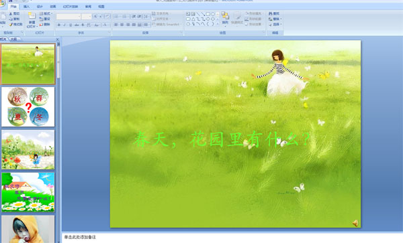403x243 pixels.
Task: Click the Delete slide (删除) button
Action: pos(45,24)
